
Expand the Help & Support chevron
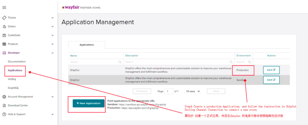tap(52, 114)
